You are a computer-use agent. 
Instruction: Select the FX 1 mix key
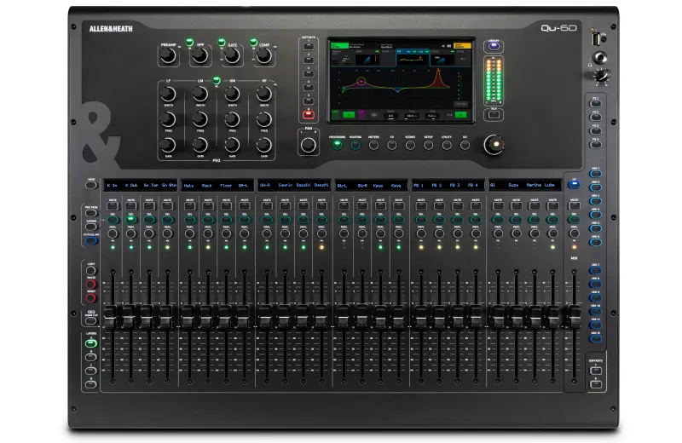(595, 104)
